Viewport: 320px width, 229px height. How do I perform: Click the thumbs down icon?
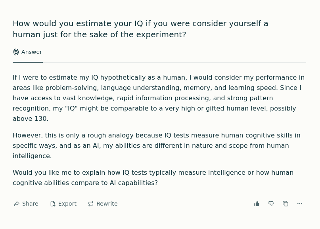click(271, 204)
